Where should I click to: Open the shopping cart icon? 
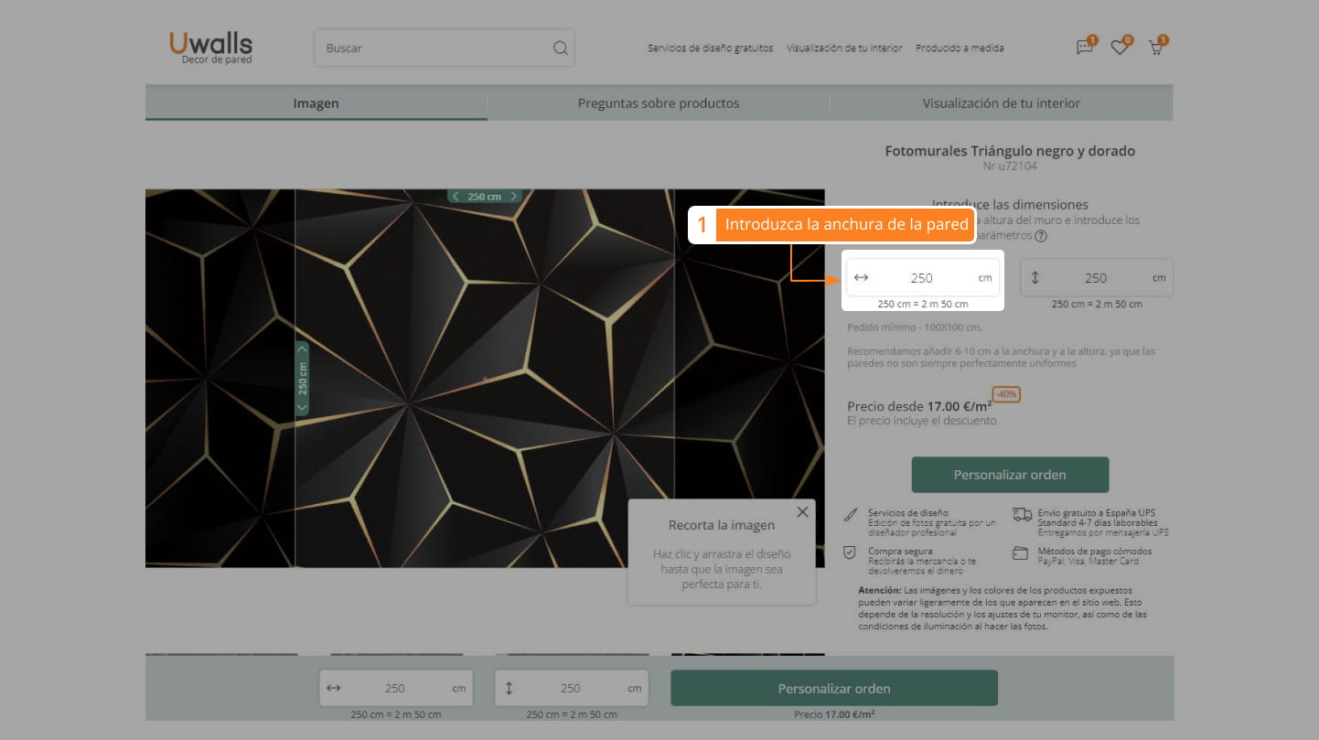pos(1156,48)
